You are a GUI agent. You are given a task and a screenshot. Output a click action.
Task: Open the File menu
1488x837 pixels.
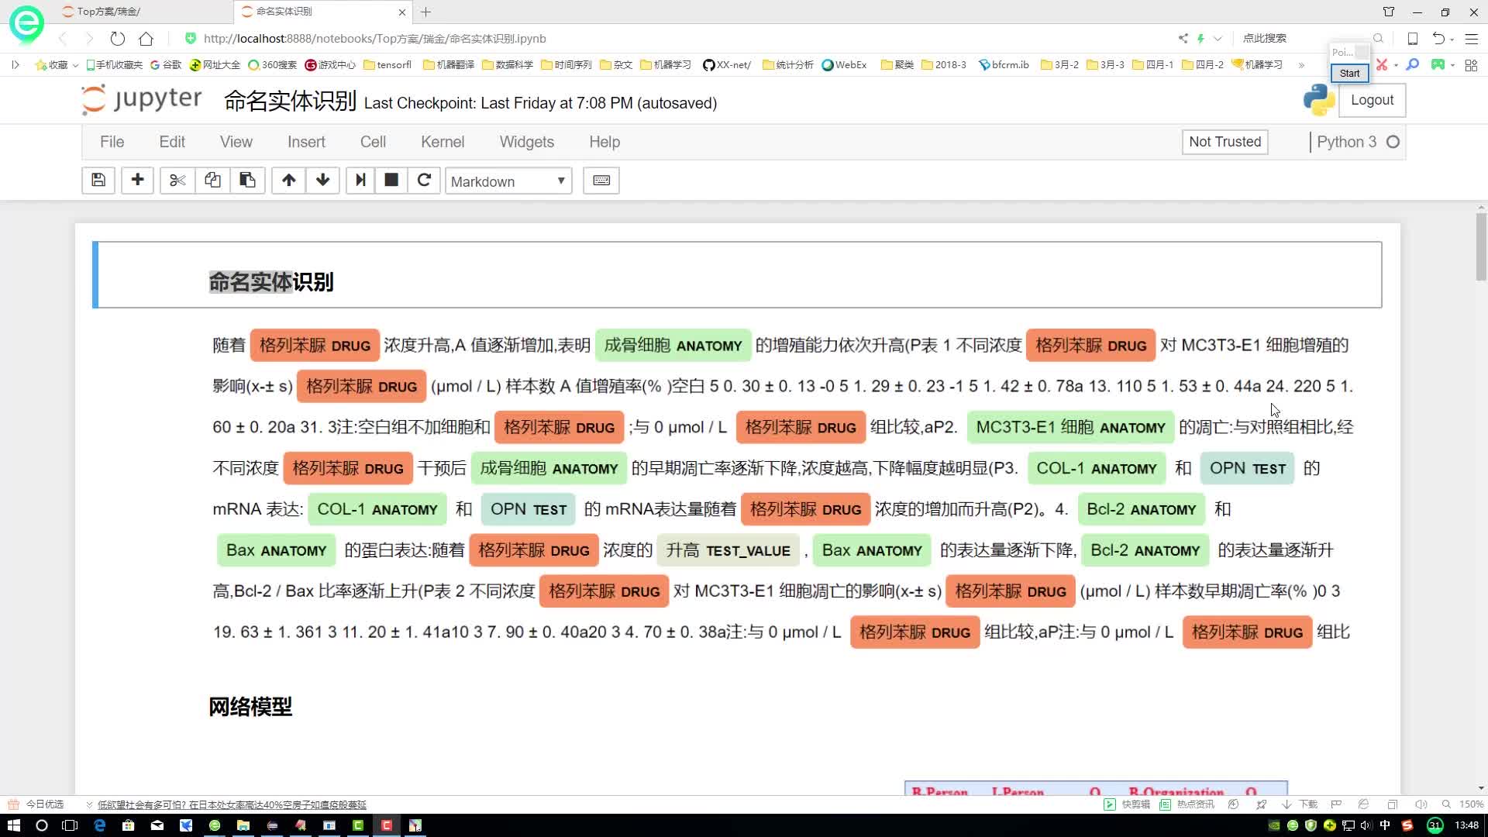tap(112, 142)
